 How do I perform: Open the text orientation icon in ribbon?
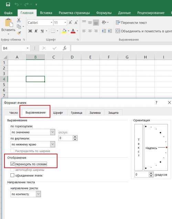(104, 22)
